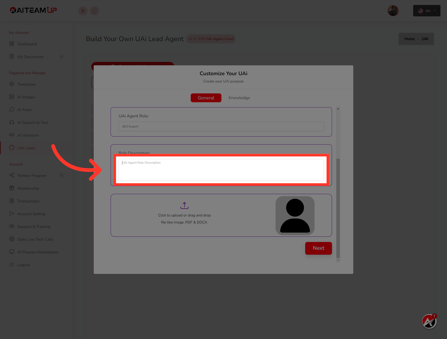Viewport: 447px width, 339px height.
Task: Open Account Setting page
Action: tap(31, 214)
